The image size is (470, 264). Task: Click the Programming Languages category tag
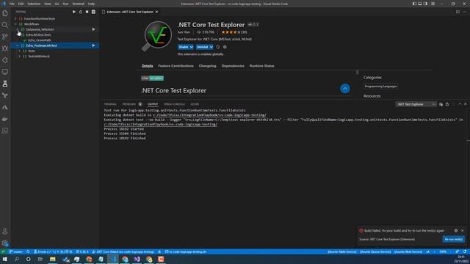point(380,87)
